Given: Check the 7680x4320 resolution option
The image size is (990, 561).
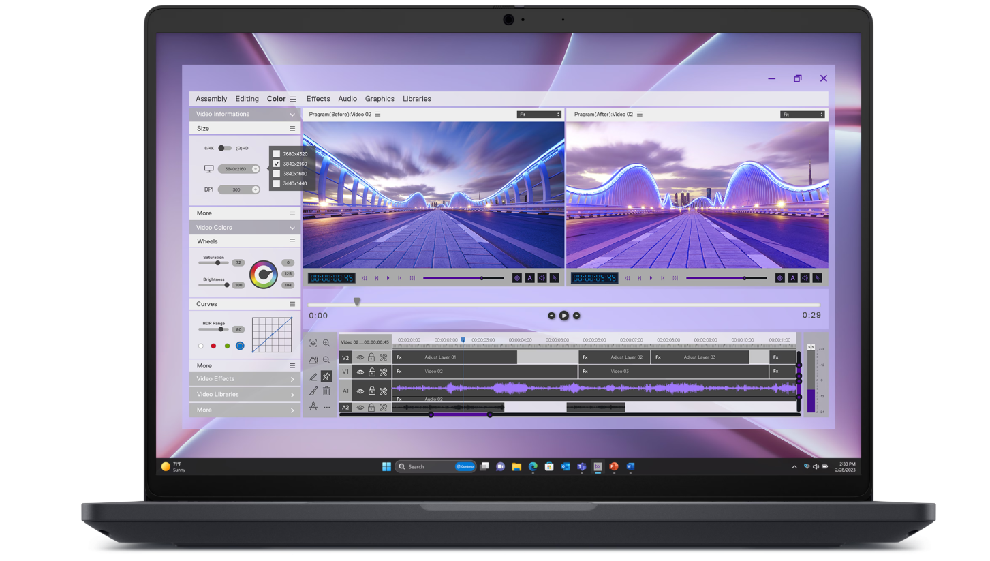Looking at the screenshot, I should (276, 153).
